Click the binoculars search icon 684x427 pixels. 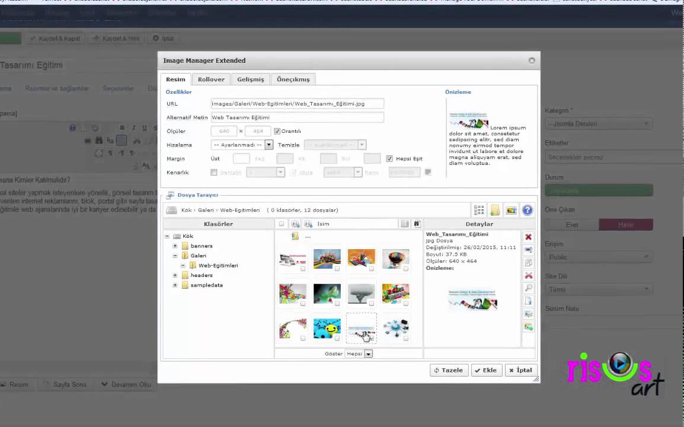[417, 224]
